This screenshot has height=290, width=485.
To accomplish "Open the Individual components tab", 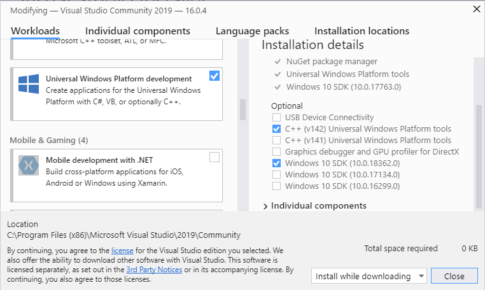I will tap(137, 31).
